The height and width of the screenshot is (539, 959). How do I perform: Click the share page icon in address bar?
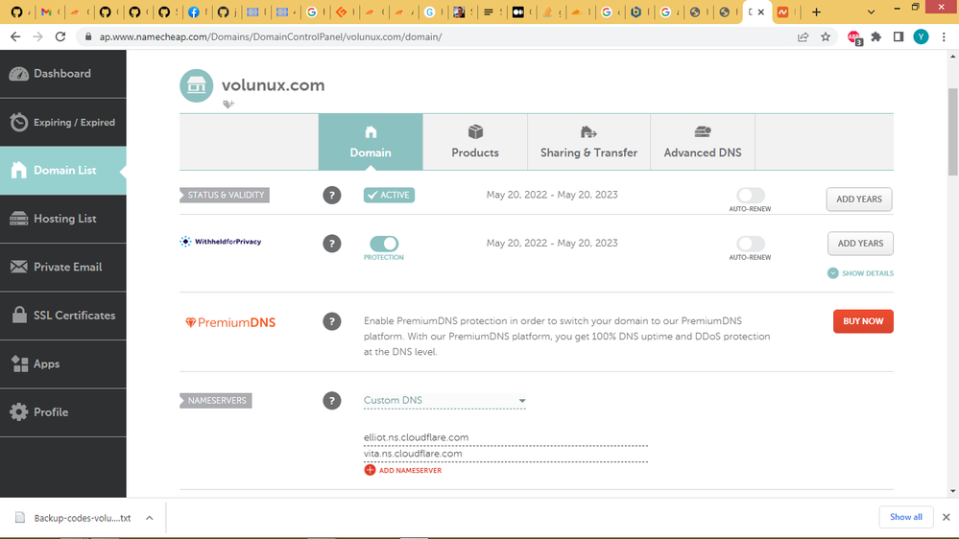pyautogui.click(x=803, y=36)
